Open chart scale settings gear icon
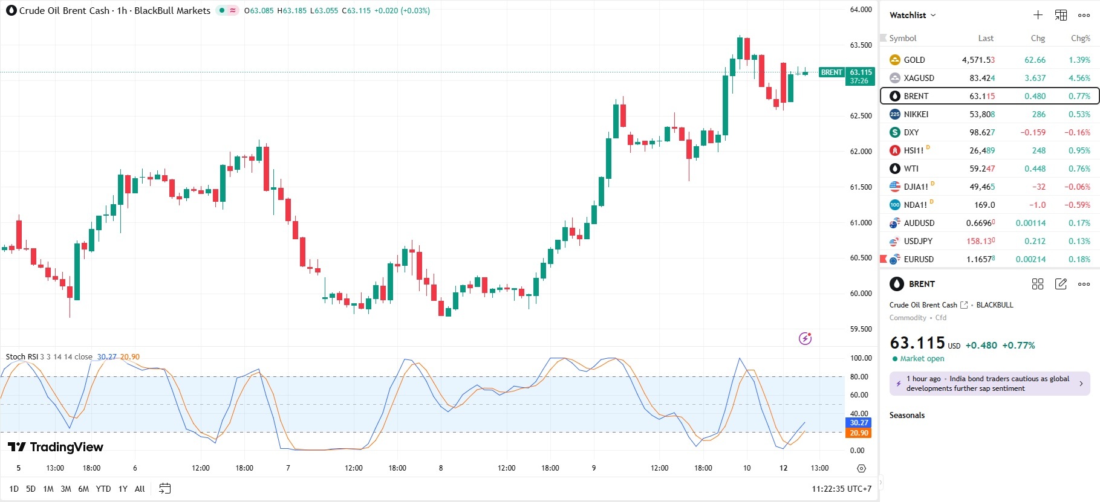Viewport: 1100px width, 502px height. click(861, 468)
